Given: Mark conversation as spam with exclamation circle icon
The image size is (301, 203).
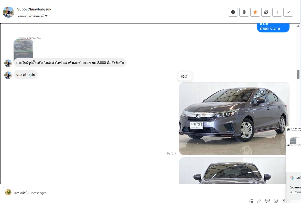Looking at the screenshot, I should pos(233,12).
